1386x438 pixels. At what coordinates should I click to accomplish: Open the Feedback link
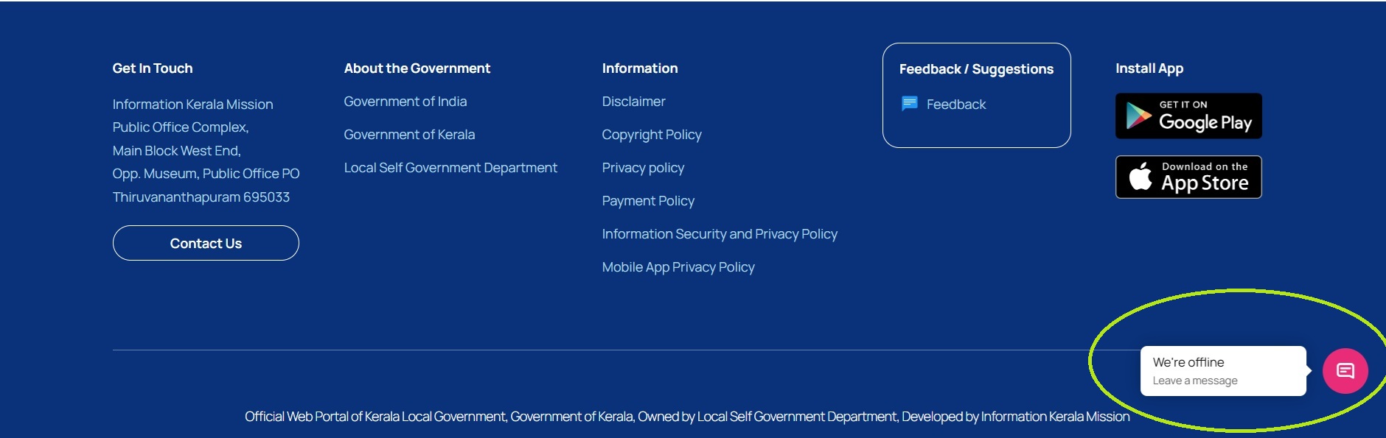click(955, 105)
